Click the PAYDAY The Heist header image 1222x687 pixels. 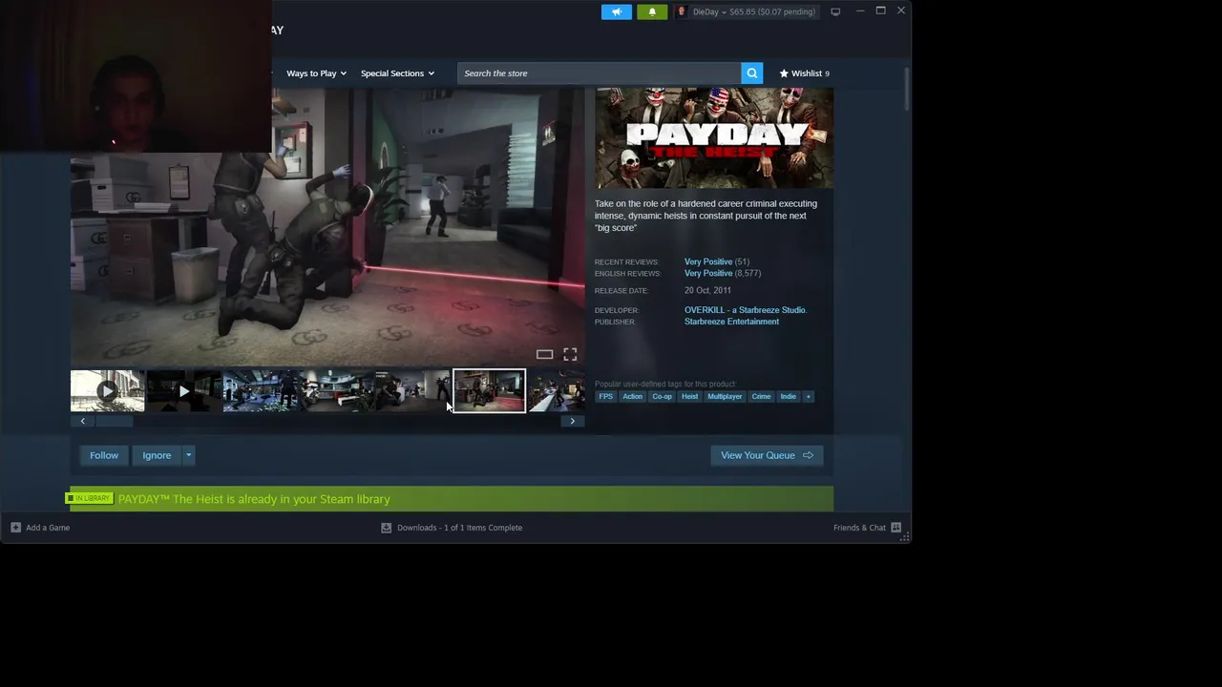[714, 138]
